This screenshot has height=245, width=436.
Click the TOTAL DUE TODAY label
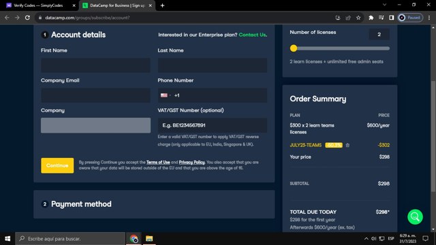coord(313,212)
